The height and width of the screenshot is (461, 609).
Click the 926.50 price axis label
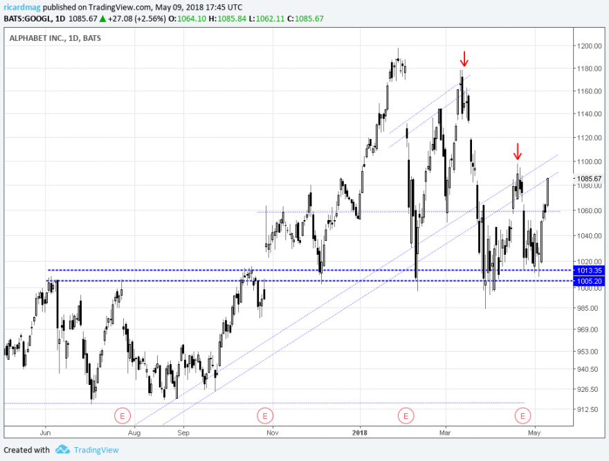pyautogui.click(x=588, y=389)
